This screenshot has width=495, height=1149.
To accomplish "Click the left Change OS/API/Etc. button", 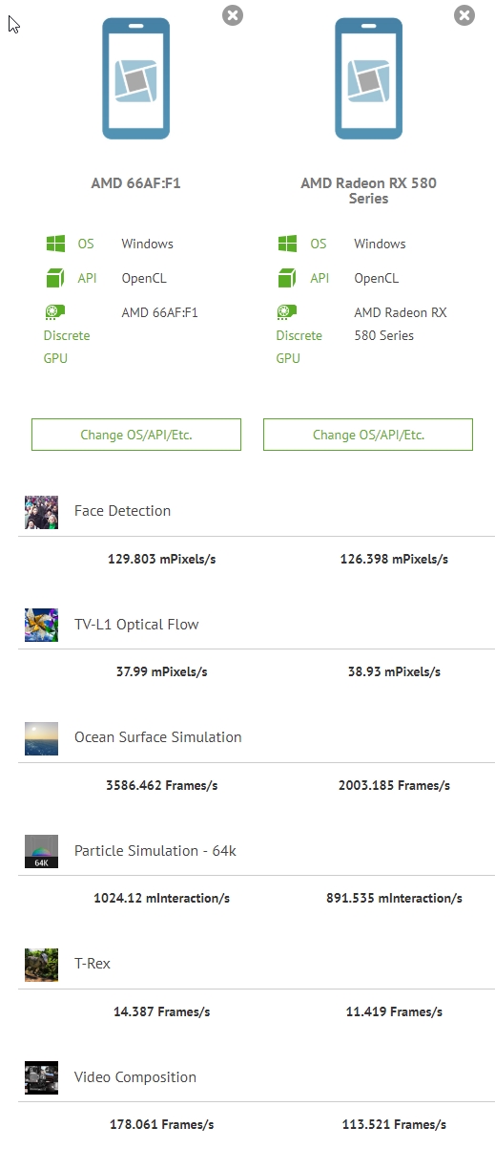I will (x=136, y=435).
